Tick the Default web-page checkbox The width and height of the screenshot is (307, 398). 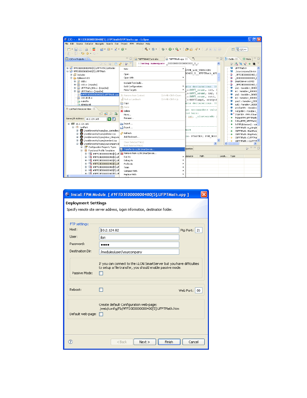pyautogui.click(x=101, y=314)
